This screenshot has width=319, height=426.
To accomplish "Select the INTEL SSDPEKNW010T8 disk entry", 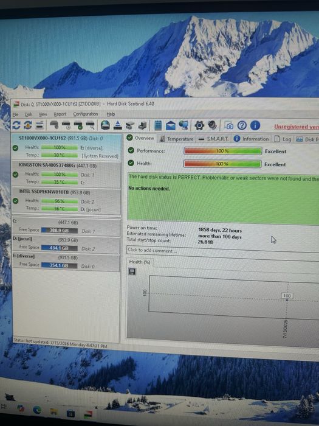I will pos(66,201).
